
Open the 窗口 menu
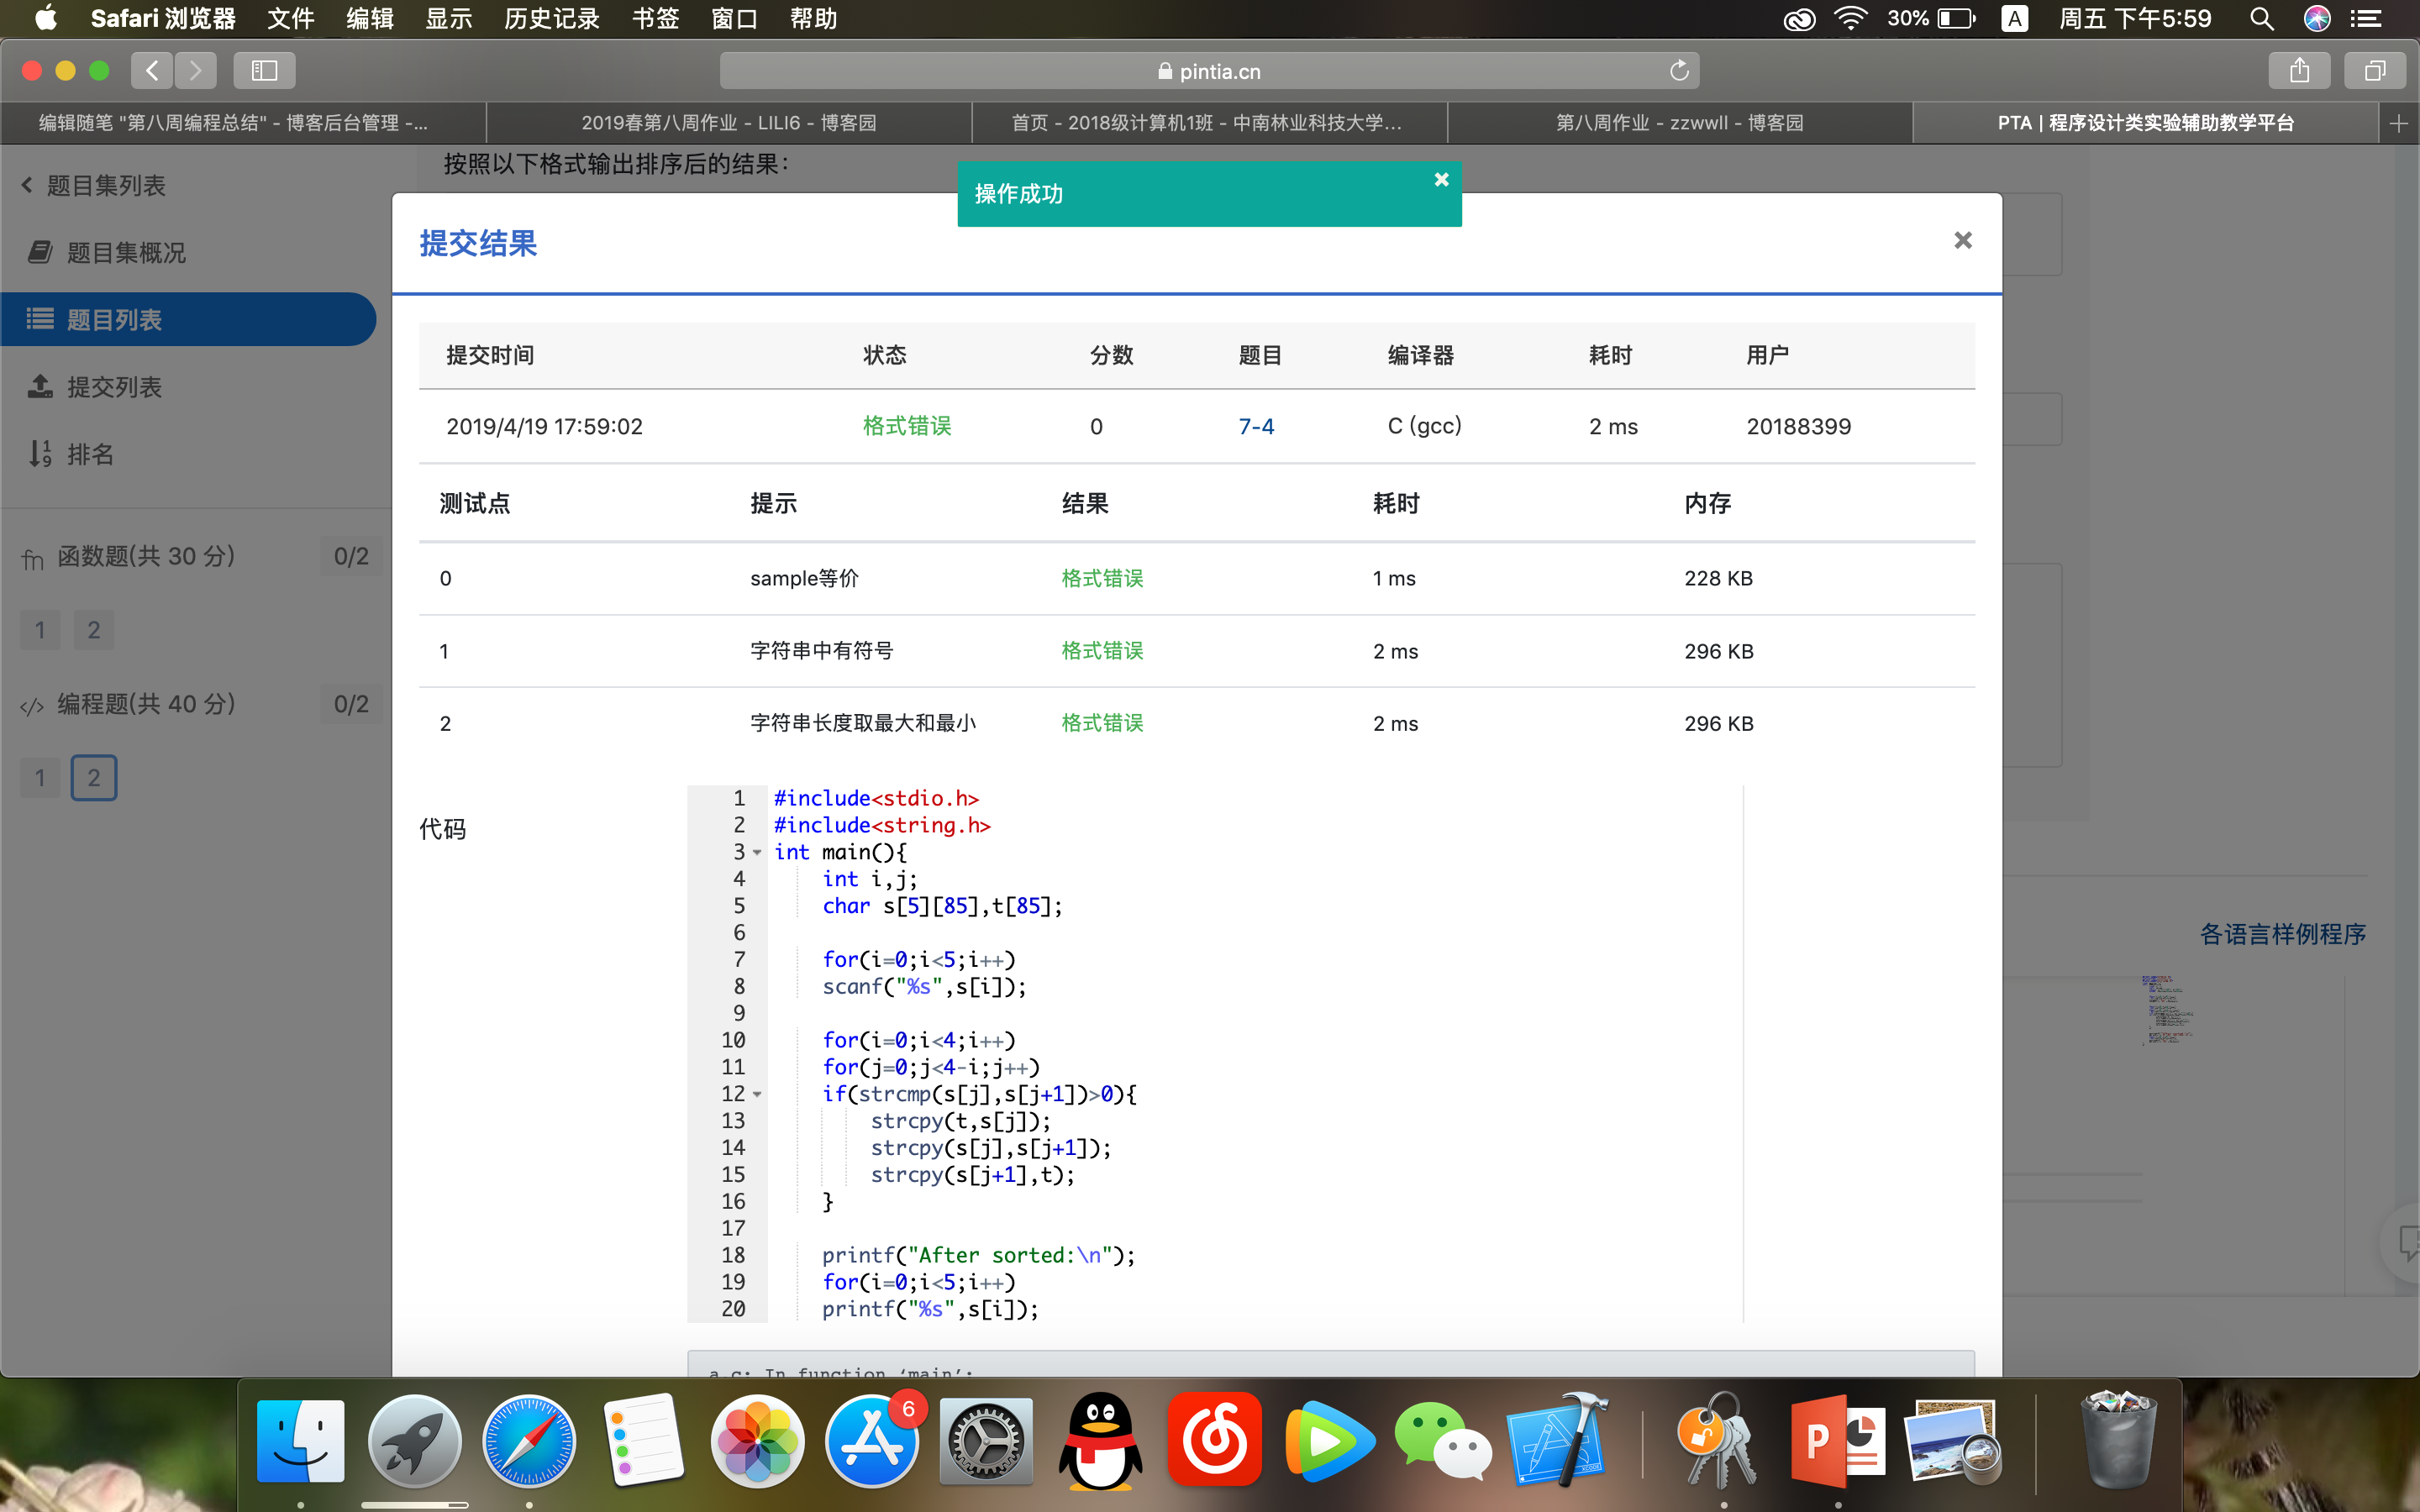(735, 18)
